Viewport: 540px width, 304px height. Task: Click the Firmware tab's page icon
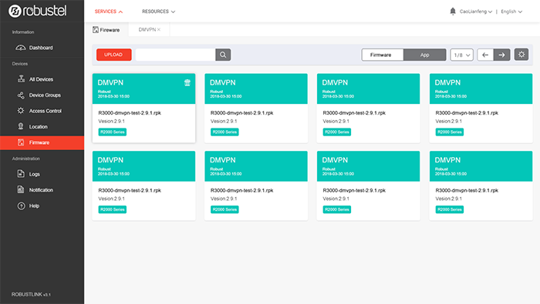tap(96, 30)
